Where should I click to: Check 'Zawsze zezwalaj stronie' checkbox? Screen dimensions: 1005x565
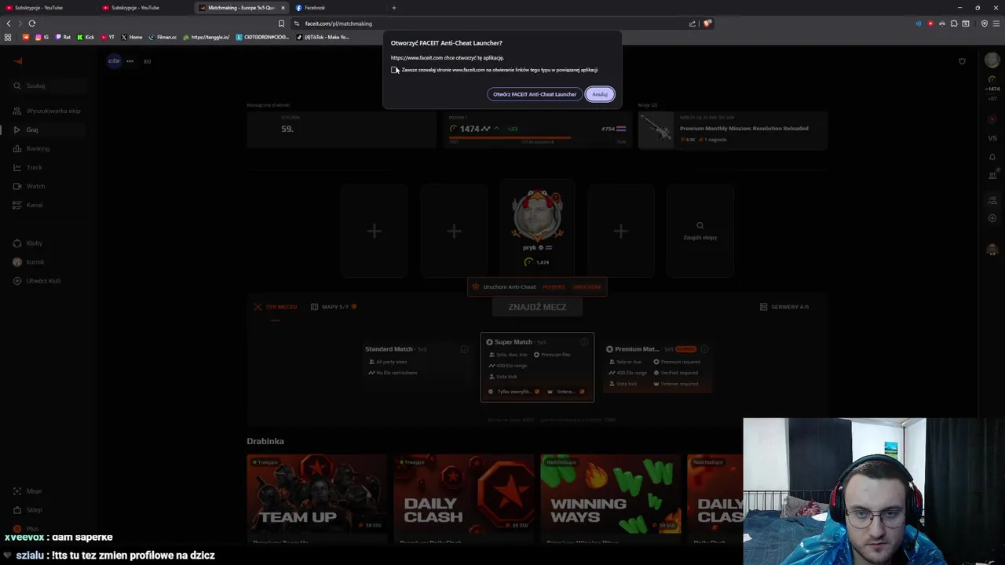tap(394, 70)
